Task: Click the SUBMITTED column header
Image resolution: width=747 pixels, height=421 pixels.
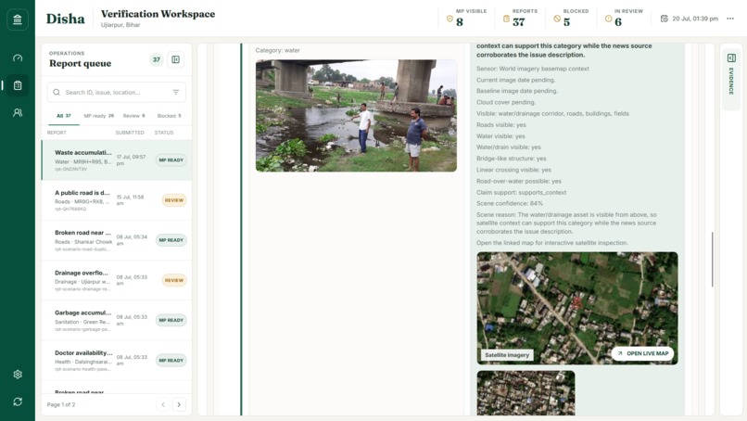Action: (x=130, y=133)
